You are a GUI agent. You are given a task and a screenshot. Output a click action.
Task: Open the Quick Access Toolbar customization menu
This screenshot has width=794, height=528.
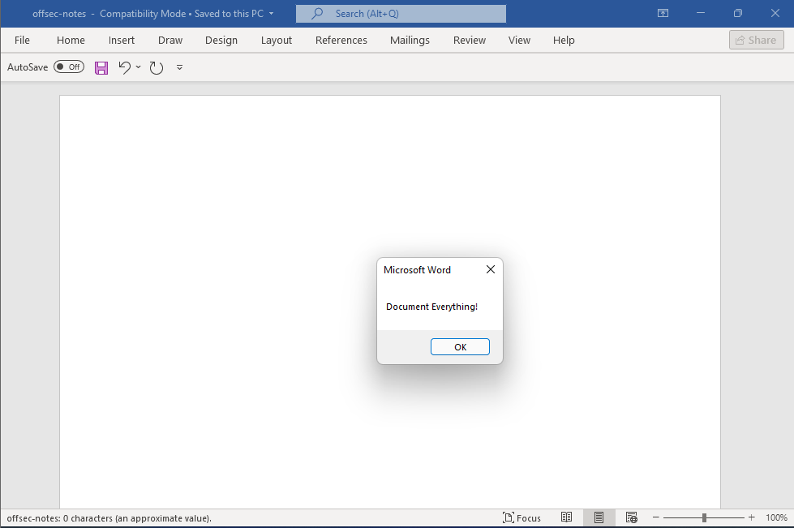click(179, 67)
